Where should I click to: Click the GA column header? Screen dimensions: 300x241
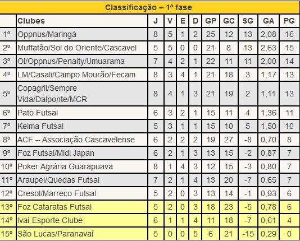click(x=268, y=21)
